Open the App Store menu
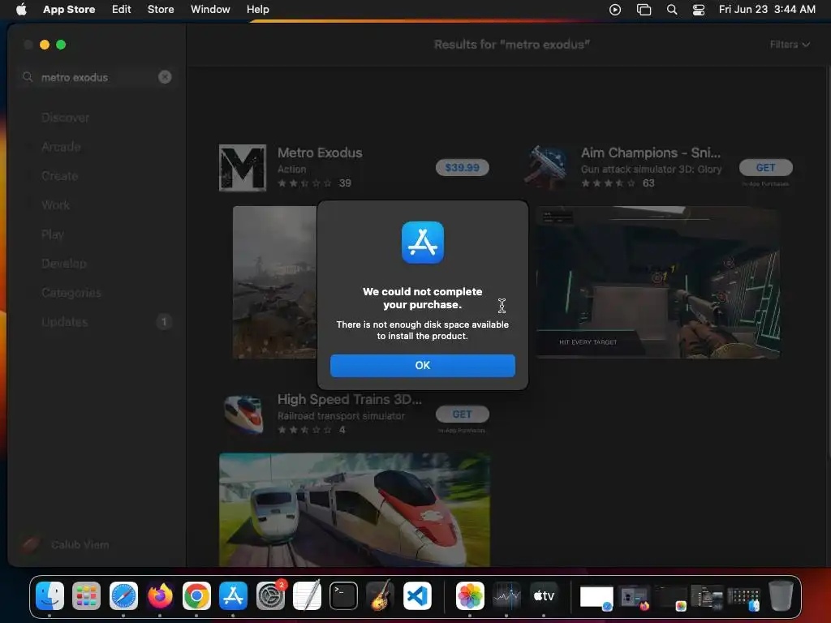 [69, 9]
